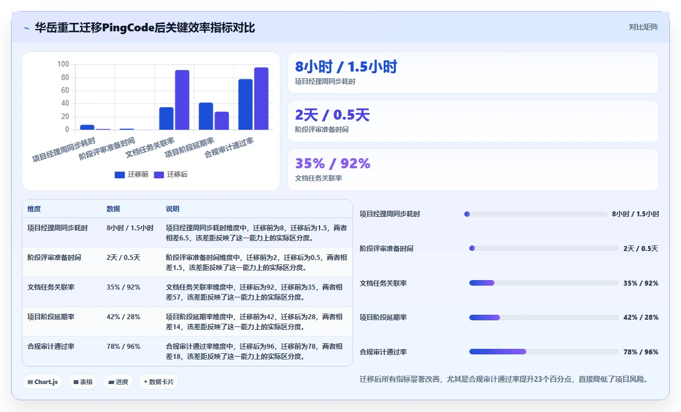
Task: Click the 项目阶段延期率 progress bar
Action: click(544, 318)
